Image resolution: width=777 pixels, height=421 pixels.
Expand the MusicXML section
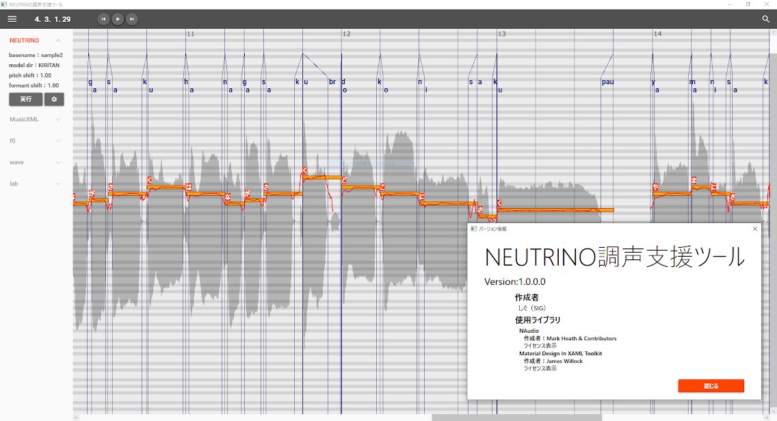pyautogui.click(x=58, y=120)
